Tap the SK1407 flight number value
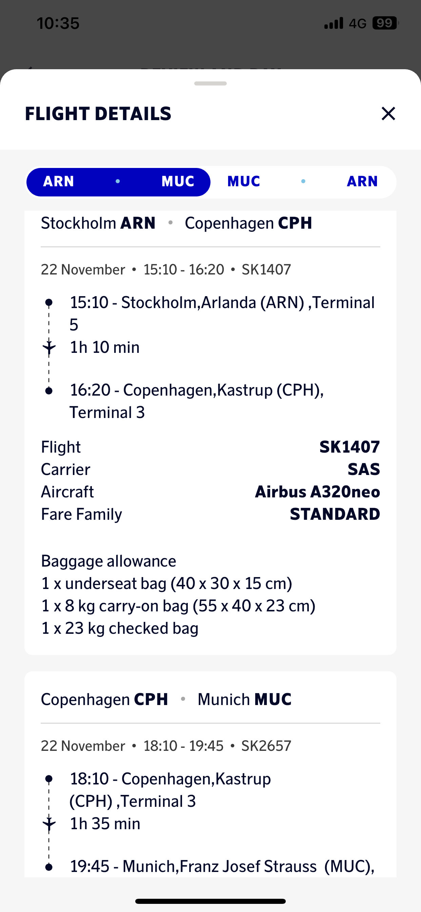 pyautogui.click(x=349, y=447)
